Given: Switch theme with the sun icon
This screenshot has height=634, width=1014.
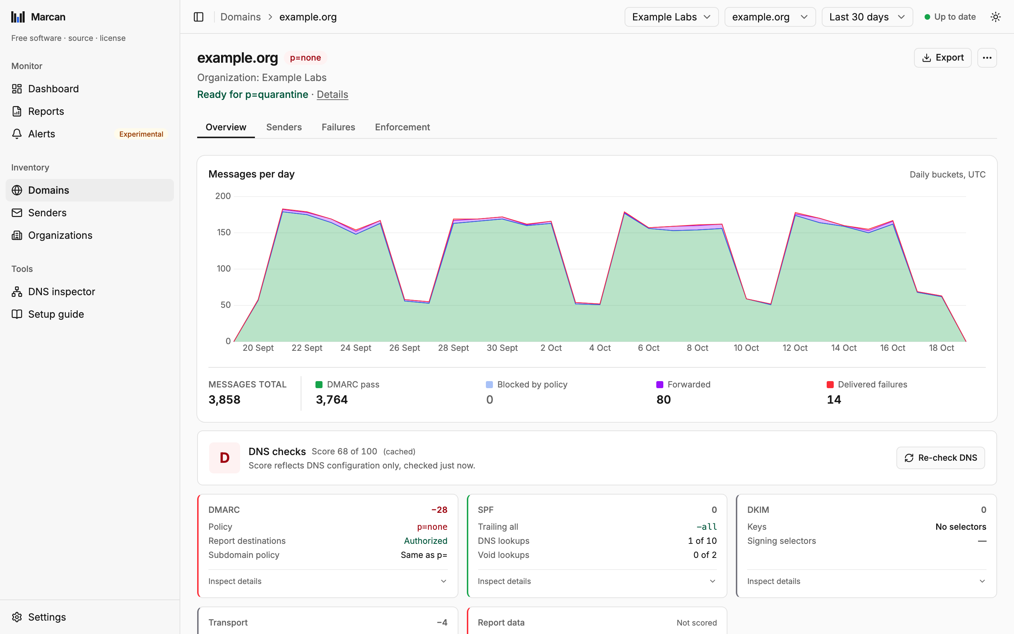Looking at the screenshot, I should click(x=996, y=17).
